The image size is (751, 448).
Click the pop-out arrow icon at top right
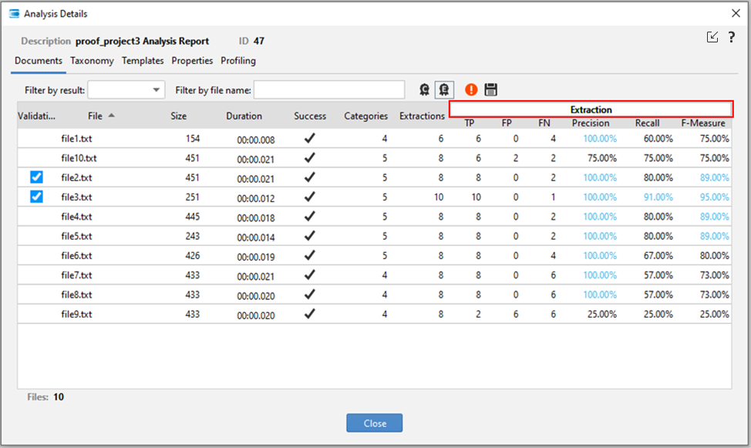tap(712, 37)
